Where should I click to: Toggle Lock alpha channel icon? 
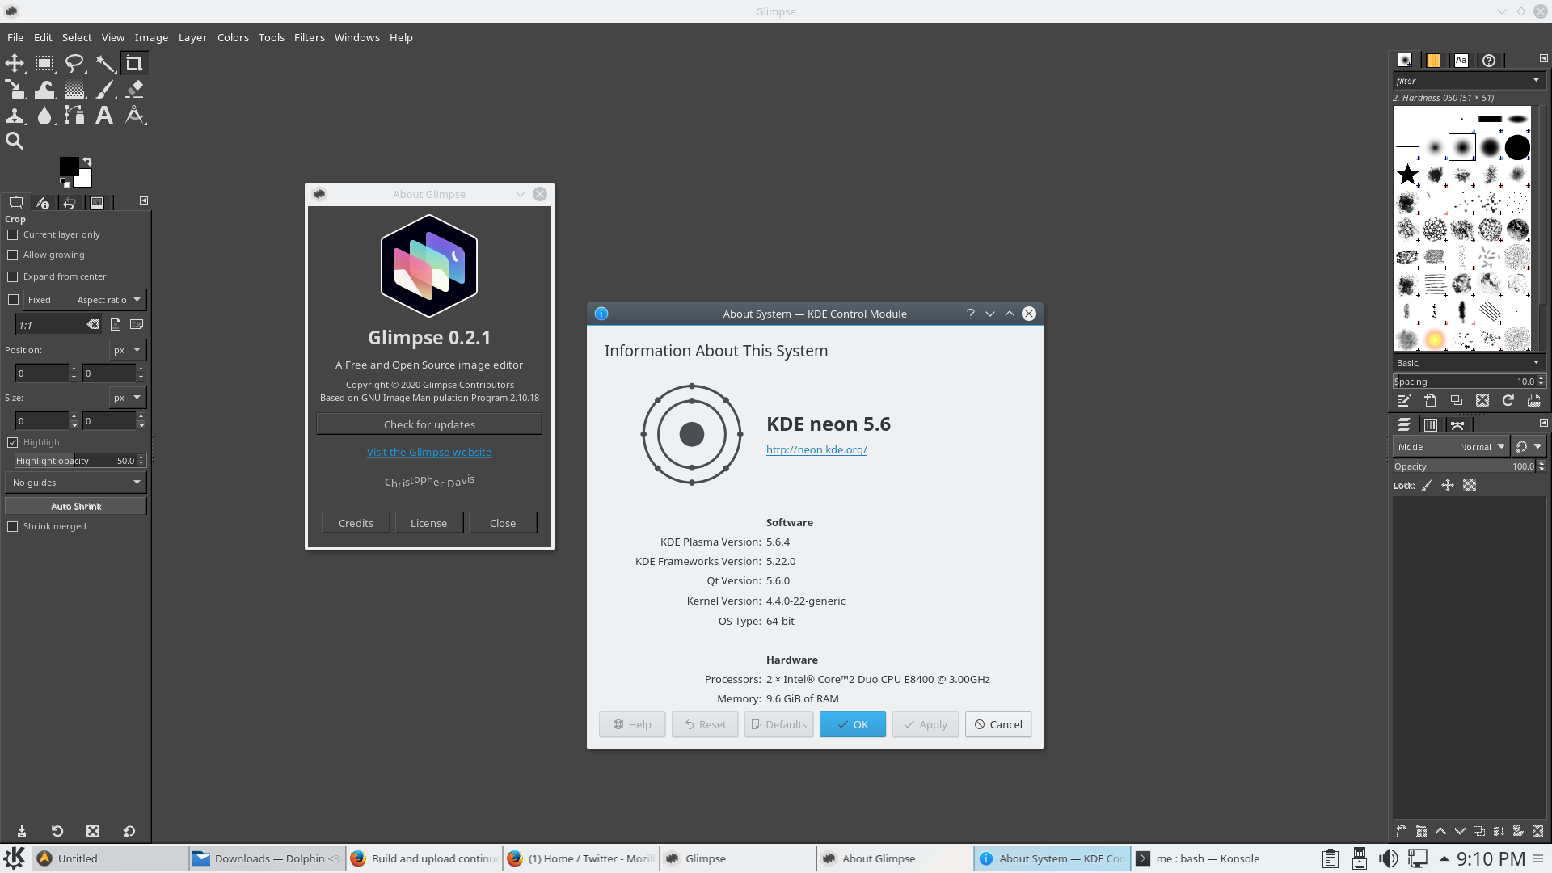(x=1470, y=485)
